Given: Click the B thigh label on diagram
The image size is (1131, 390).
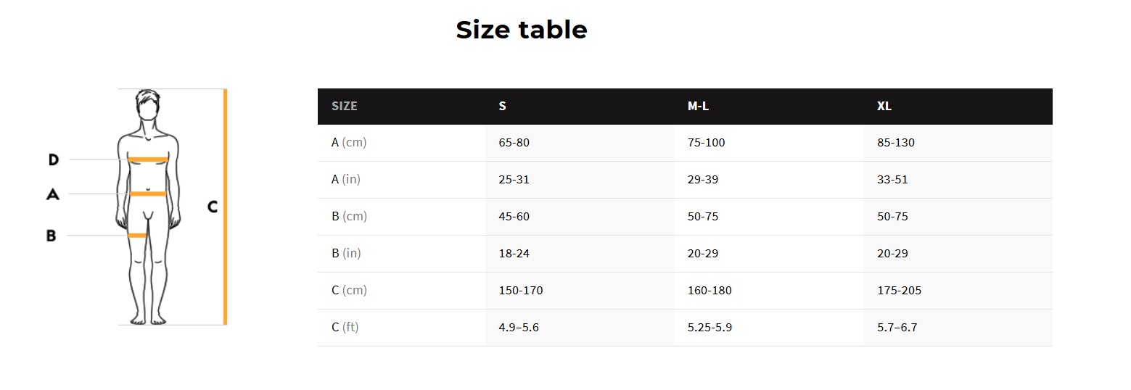Looking at the screenshot, I should pos(51,236).
